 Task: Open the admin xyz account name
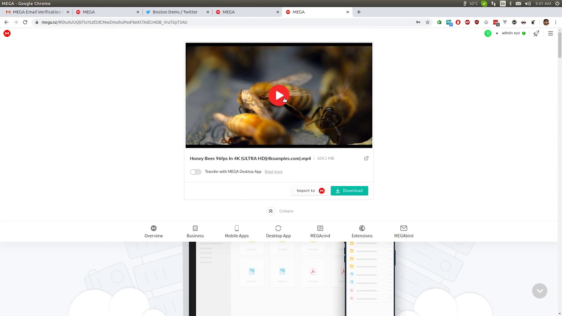[x=511, y=33]
